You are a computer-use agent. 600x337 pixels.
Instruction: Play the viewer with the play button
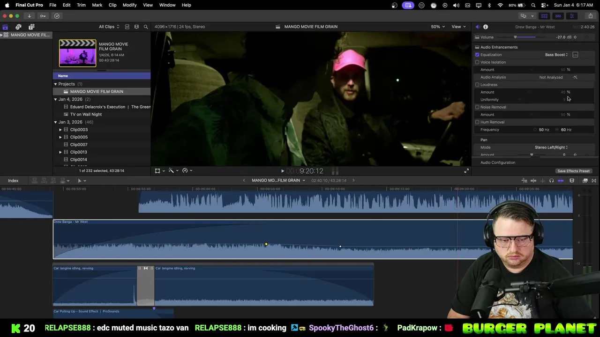tap(282, 171)
